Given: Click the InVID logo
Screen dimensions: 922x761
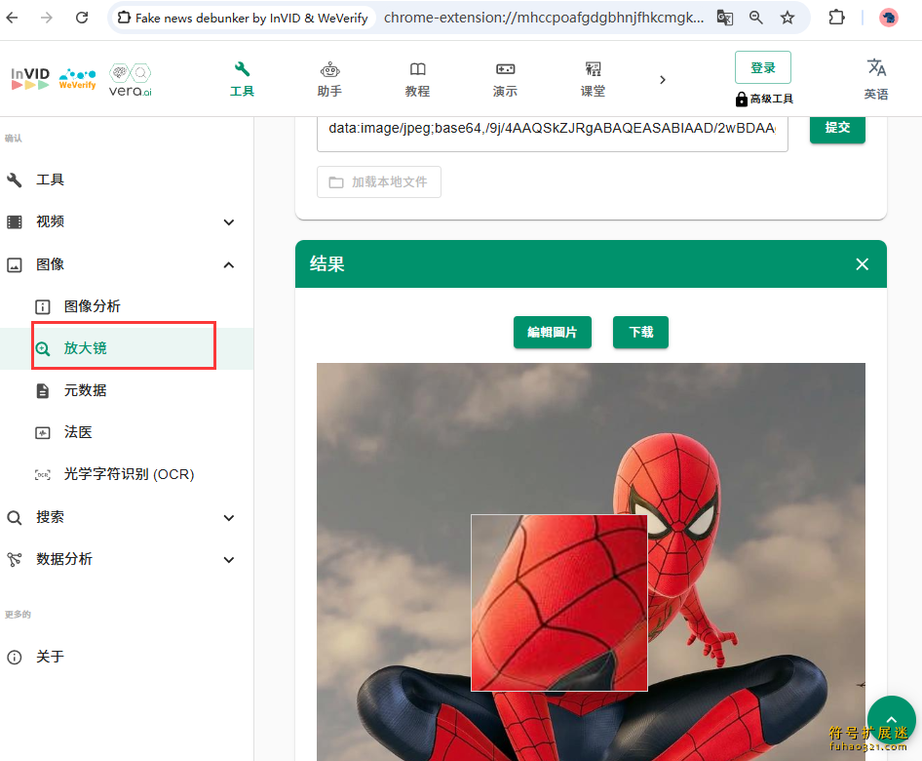Looking at the screenshot, I should pos(30,78).
